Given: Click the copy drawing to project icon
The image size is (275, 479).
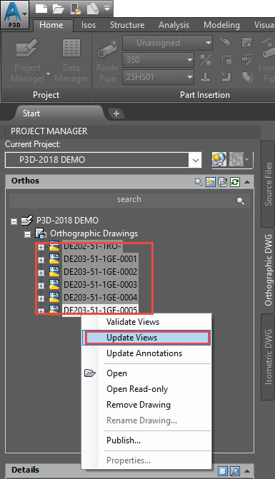Looking at the screenshot, I should tap(223, 182).
